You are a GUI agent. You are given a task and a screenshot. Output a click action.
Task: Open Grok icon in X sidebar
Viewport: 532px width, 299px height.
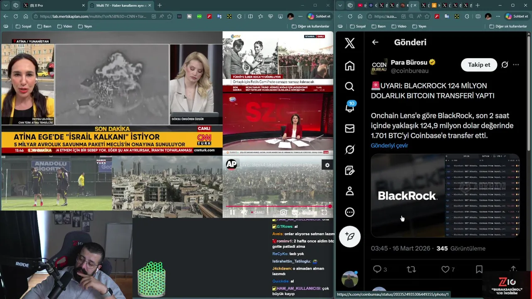point(350,149)
